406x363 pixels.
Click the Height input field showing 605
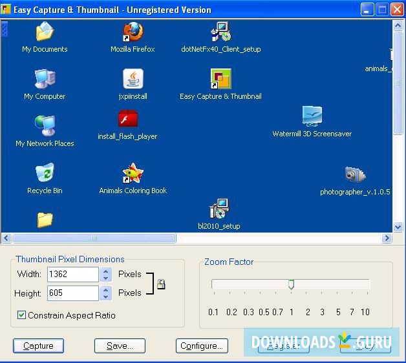click(73, 293)
